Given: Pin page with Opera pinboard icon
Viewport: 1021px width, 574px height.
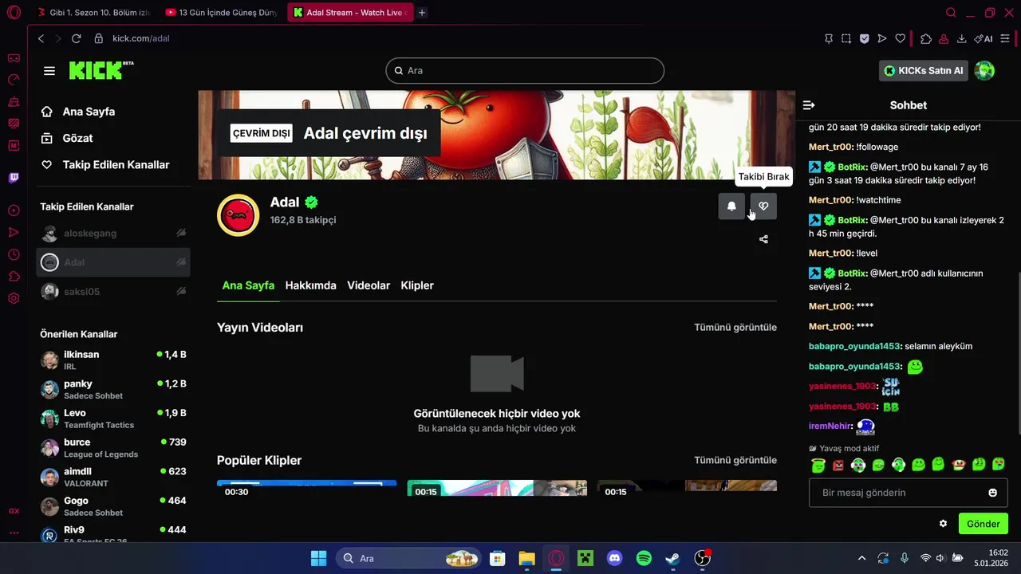Looking at the screenshot, I should (828, 38).
